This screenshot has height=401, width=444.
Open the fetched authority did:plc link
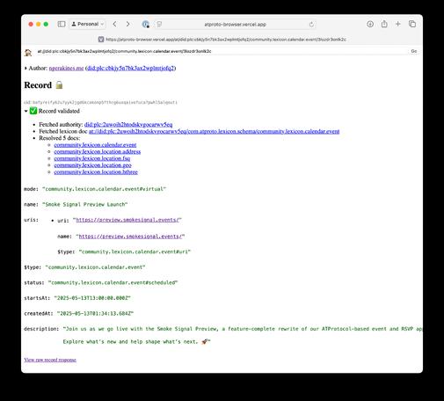pyautogui.click(x=128, y=125)
